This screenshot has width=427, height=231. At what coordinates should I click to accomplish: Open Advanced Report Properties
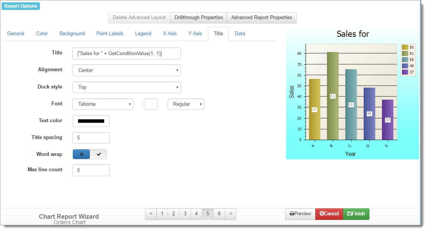coord(262,18)
